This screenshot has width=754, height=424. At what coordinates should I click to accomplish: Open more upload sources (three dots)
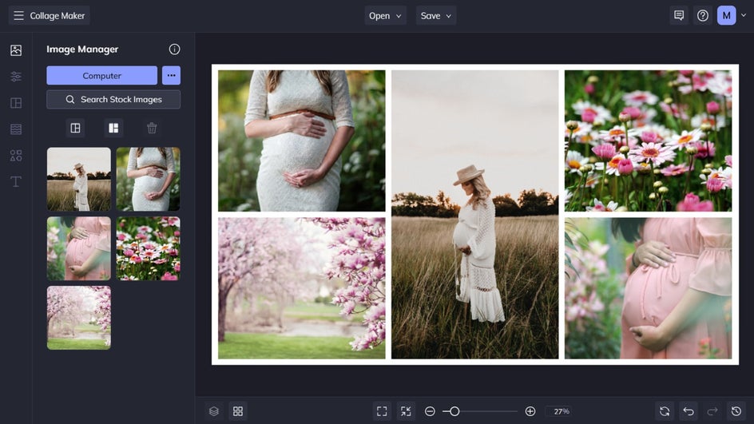point(171,76)
